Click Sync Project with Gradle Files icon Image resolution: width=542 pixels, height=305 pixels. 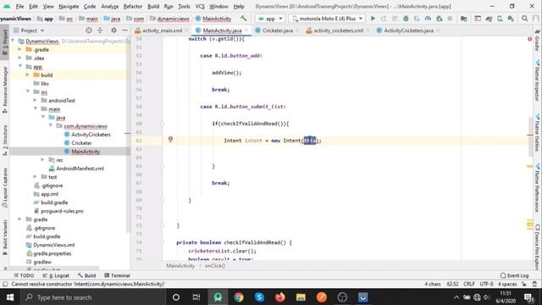(x=489, y=19)
